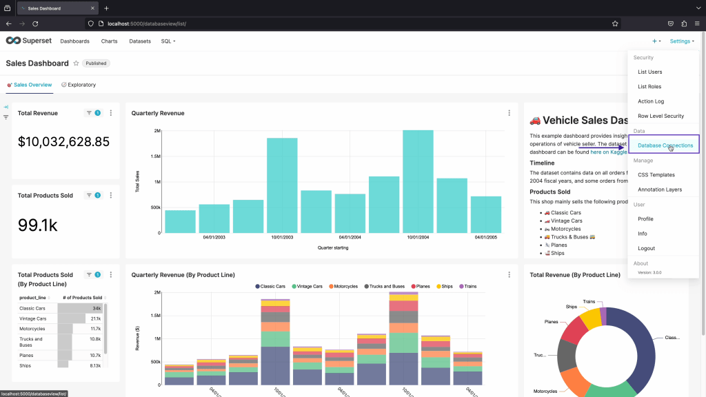This screenshot has width=706, height=397.
Task: Click applied filters badge on Total Products Sold
Action: point(97,196)
